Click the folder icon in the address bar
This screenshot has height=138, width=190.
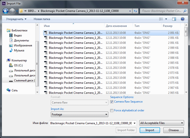tap(21, 11)
